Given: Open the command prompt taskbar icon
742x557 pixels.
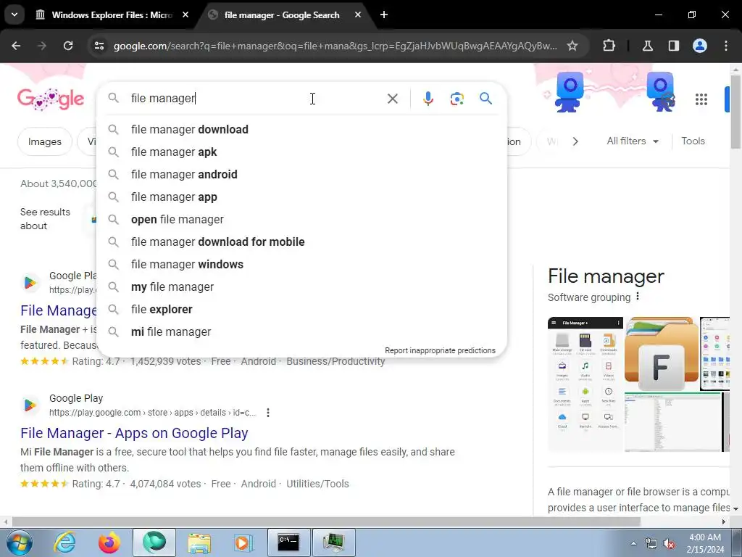Looking at the screenshot, I should pos(288,542).
